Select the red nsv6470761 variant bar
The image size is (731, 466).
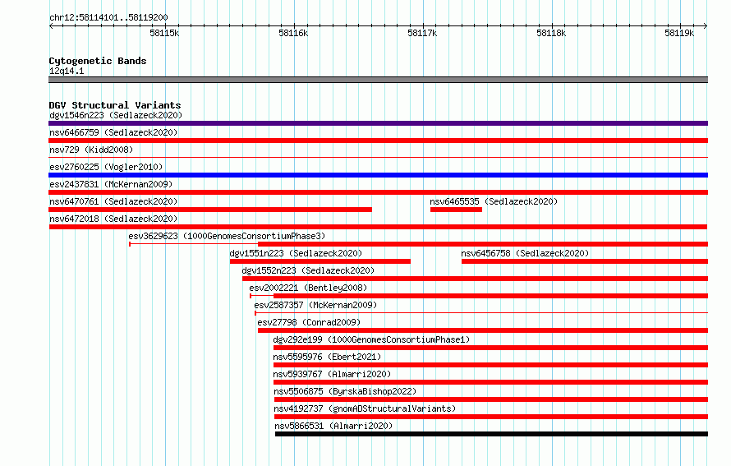pyautogui.click(x=210, y=210)
